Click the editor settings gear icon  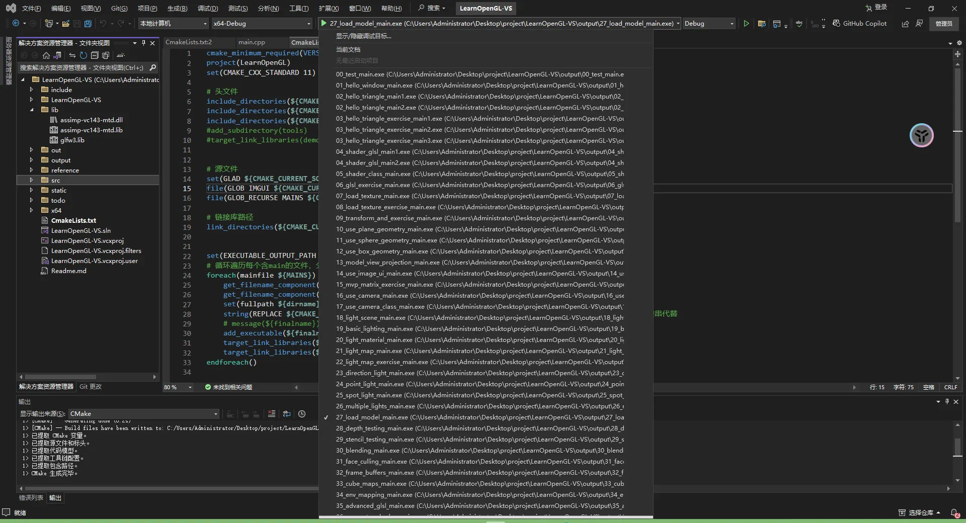[x=959, y=43]
